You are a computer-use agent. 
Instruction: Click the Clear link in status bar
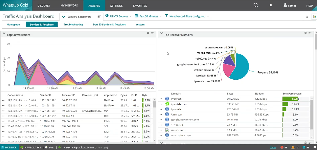click(273, 147)
